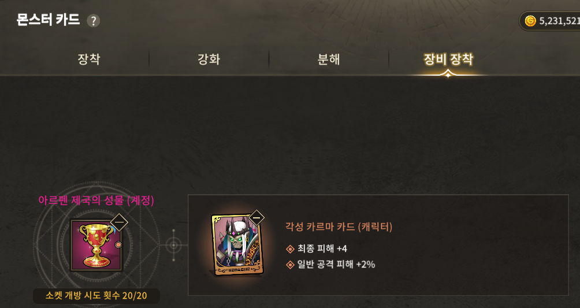Screen dimensions: 580x308
Task: Click the 소켓 개방 시도 횟수 20/20 counter
Action: click(96, 296)
